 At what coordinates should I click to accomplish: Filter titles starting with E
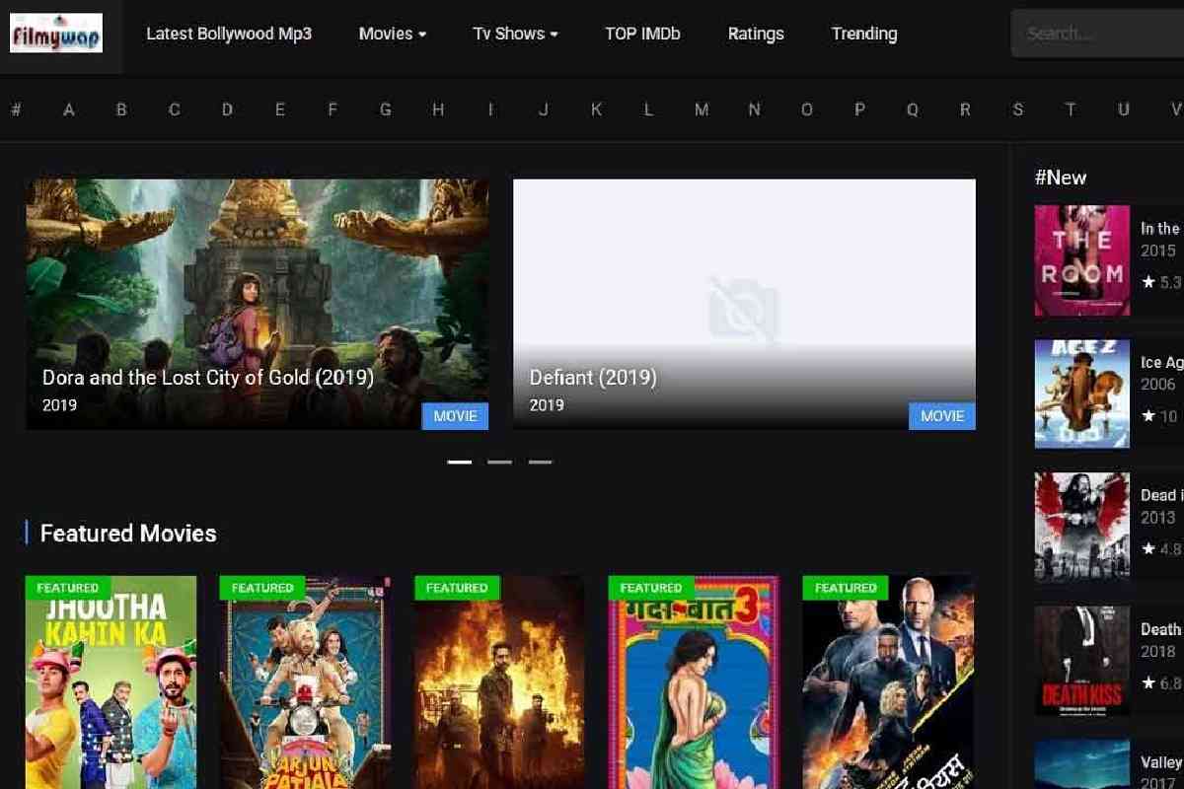(x=280, y=109)
